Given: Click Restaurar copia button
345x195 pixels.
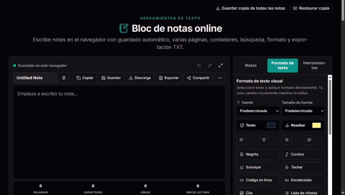Looking at the screenshot, I should [x=311, y=8].
